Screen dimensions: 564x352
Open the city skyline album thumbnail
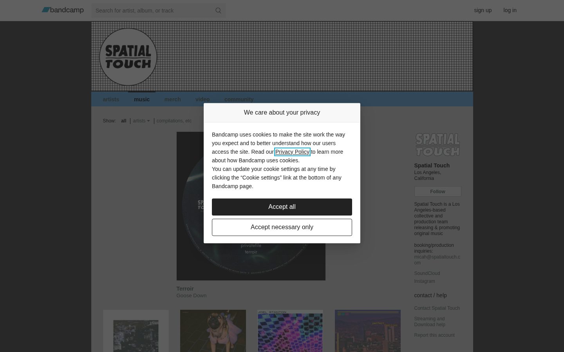(x=368, y=331)
